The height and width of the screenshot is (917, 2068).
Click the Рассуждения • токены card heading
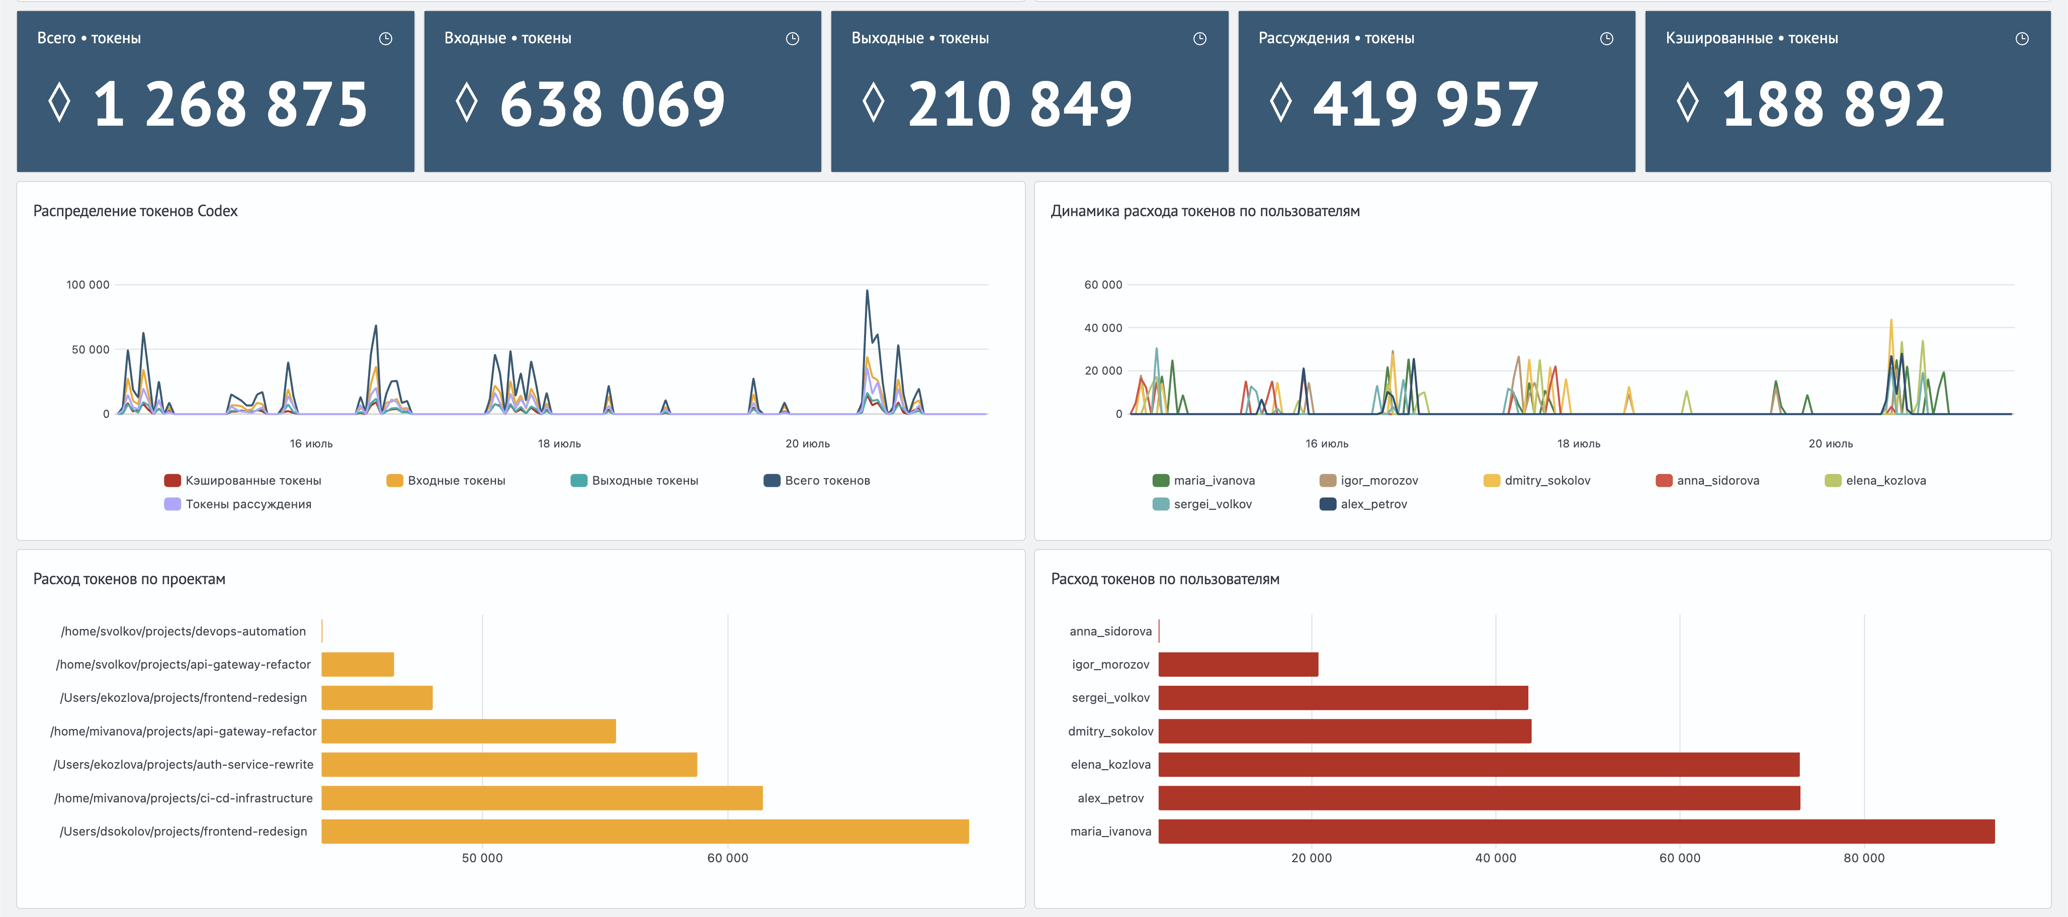point(1336,39)
